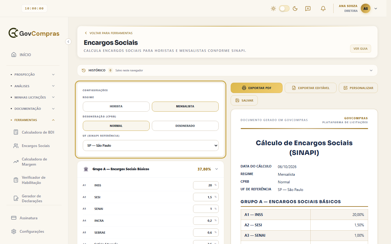
Task: Go back via Voltar para Ferramentas
Action: (108, 33)
